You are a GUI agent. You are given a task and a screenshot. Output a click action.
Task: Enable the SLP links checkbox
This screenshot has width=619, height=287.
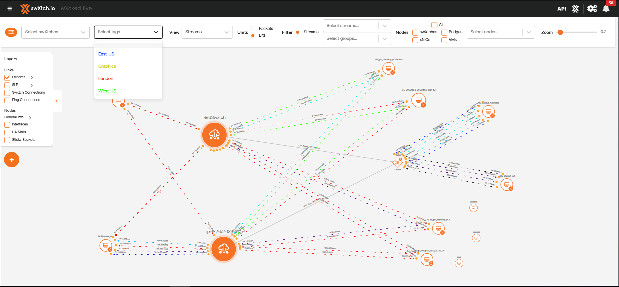pos(7,85)
